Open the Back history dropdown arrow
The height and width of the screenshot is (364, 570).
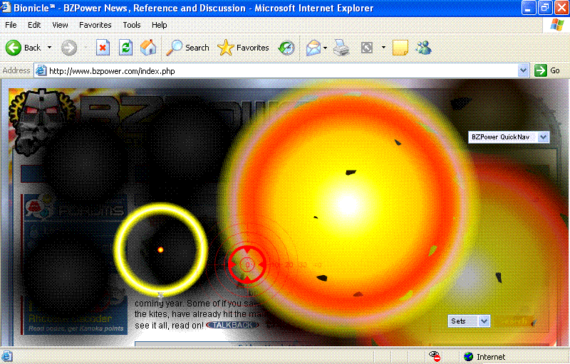point(49,48)
